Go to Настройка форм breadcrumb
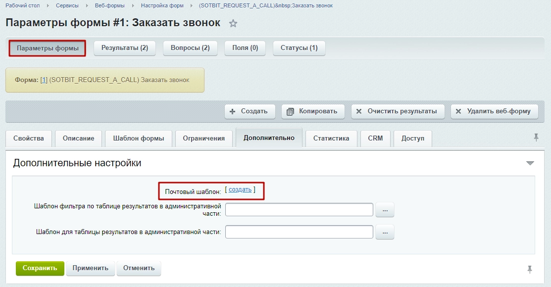 162,5
